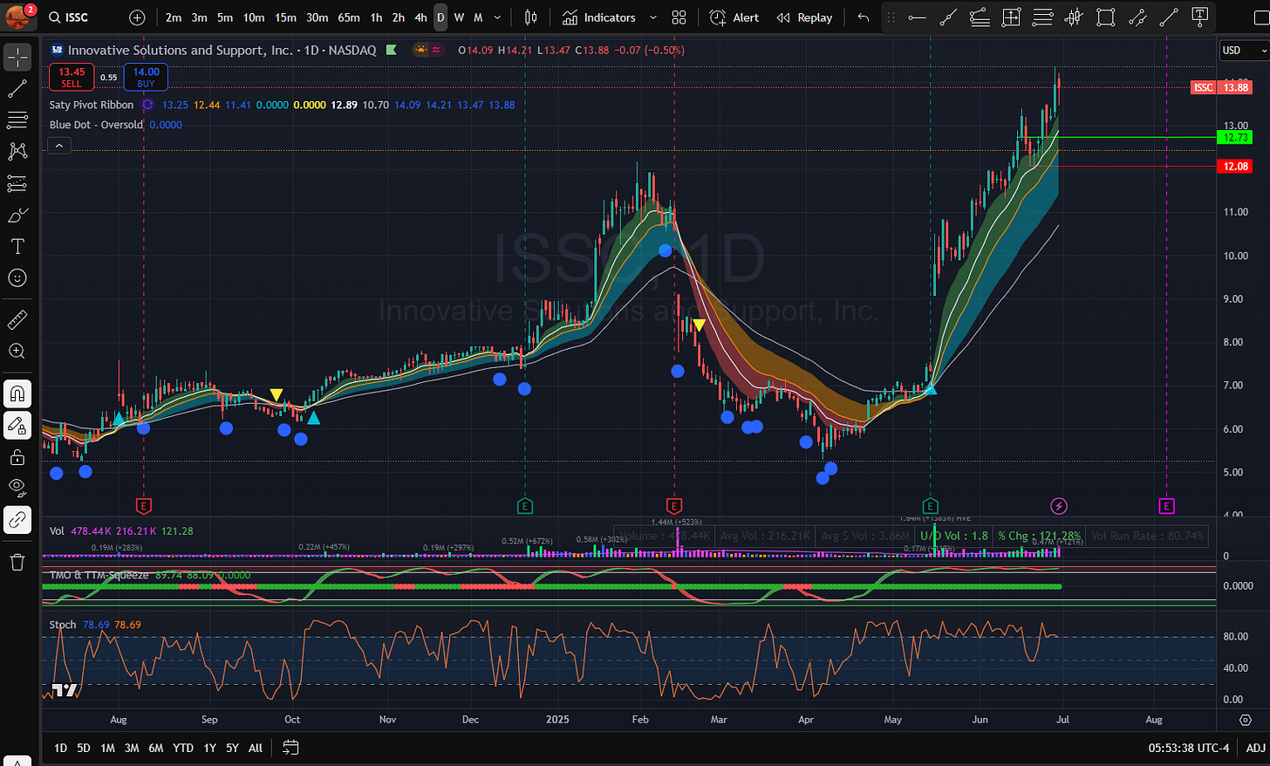Open the chart type bars dropdown

[x=530, y=17]
